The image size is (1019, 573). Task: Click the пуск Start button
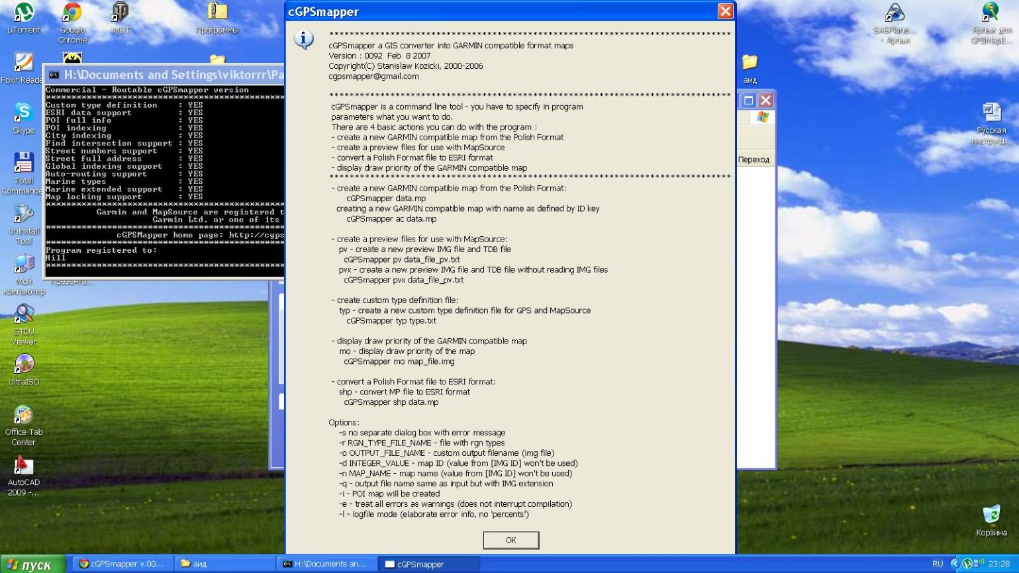tap(33, 564)
